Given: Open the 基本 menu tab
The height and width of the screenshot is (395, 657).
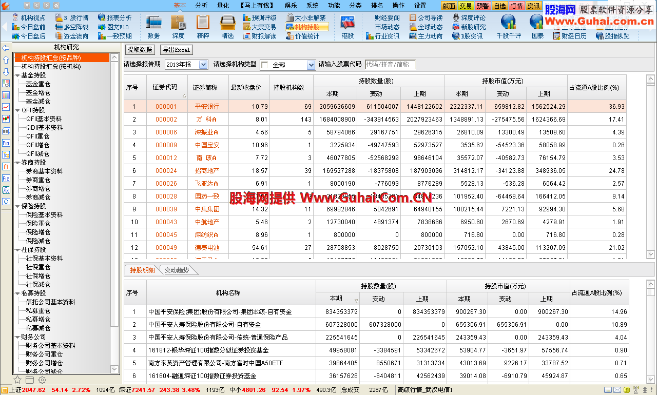Looking at the screenshot, I should pyautogui.click(x=180, y=5).
